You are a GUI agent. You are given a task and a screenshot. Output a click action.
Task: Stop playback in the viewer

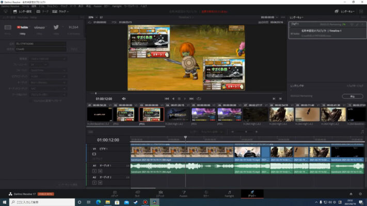coord(179,99)
